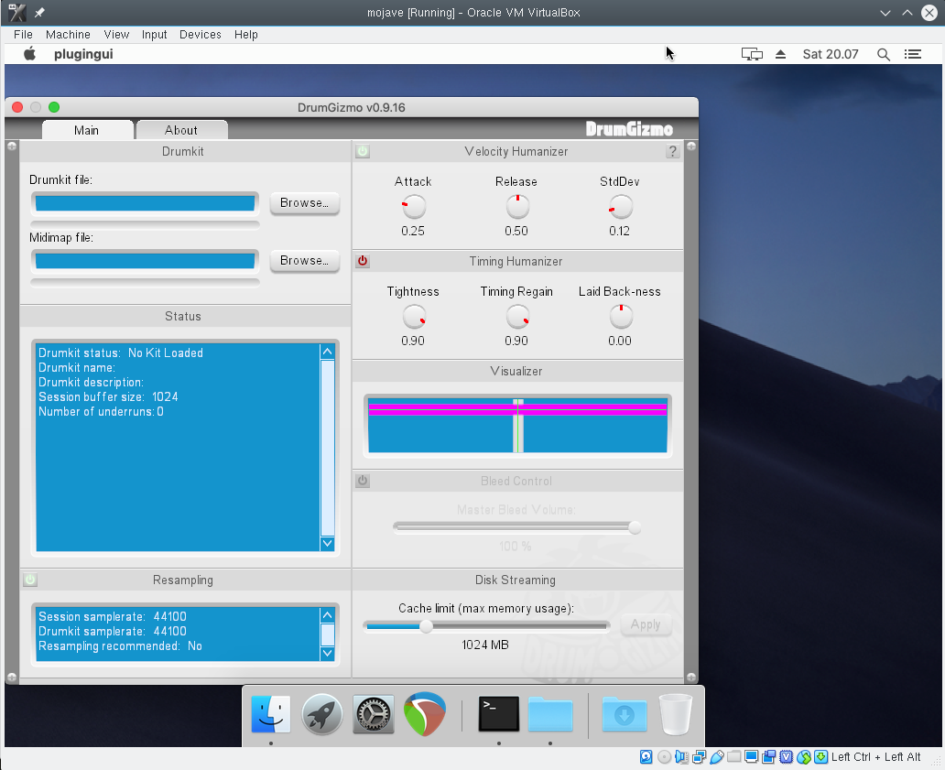Click the Status box scroll down arrow
This screenshot has height=770, width=945.
tap(327, 544)
